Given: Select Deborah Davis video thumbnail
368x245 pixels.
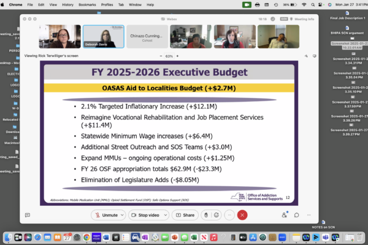Looking at the screenshot, I should click(104, 37).
